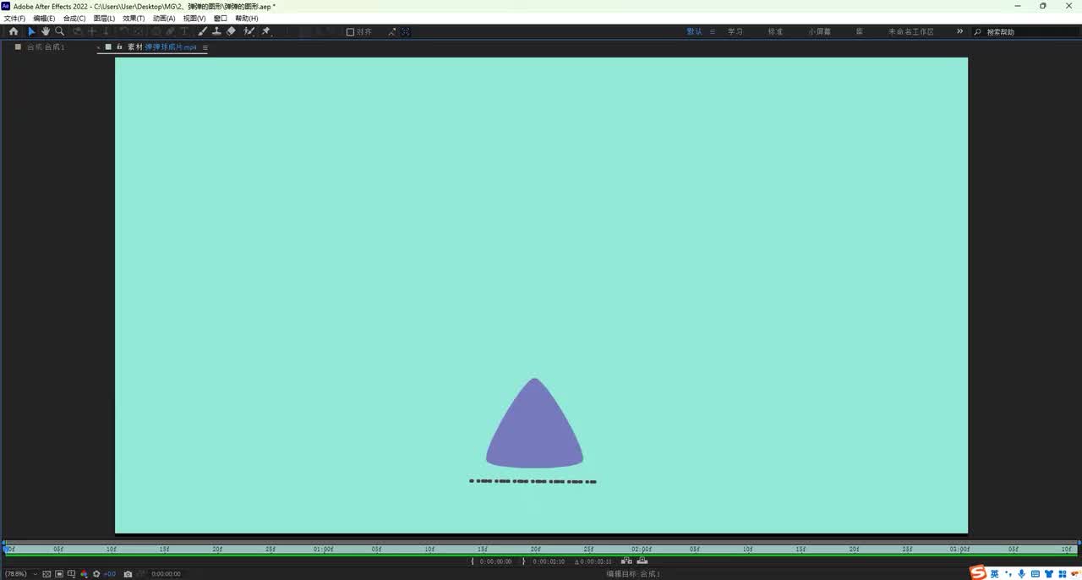This screenshot has height=580, width=1082.
Task: Select the 库 workspace
Action: [x=860, y=31]
